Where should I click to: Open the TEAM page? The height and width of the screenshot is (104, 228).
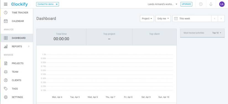[x=15, y=72]
